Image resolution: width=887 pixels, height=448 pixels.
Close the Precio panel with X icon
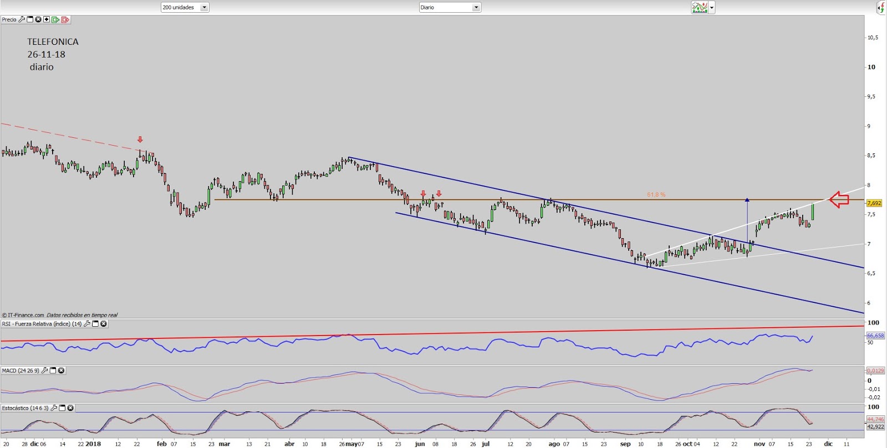(x=38, y=19)
